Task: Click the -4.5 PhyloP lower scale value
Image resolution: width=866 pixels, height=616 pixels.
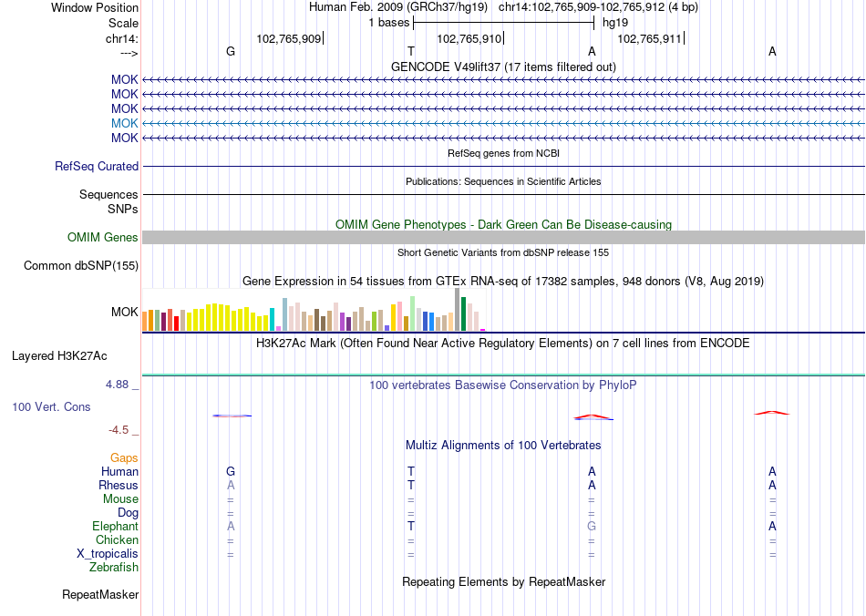Action: (x=119, y=429)
